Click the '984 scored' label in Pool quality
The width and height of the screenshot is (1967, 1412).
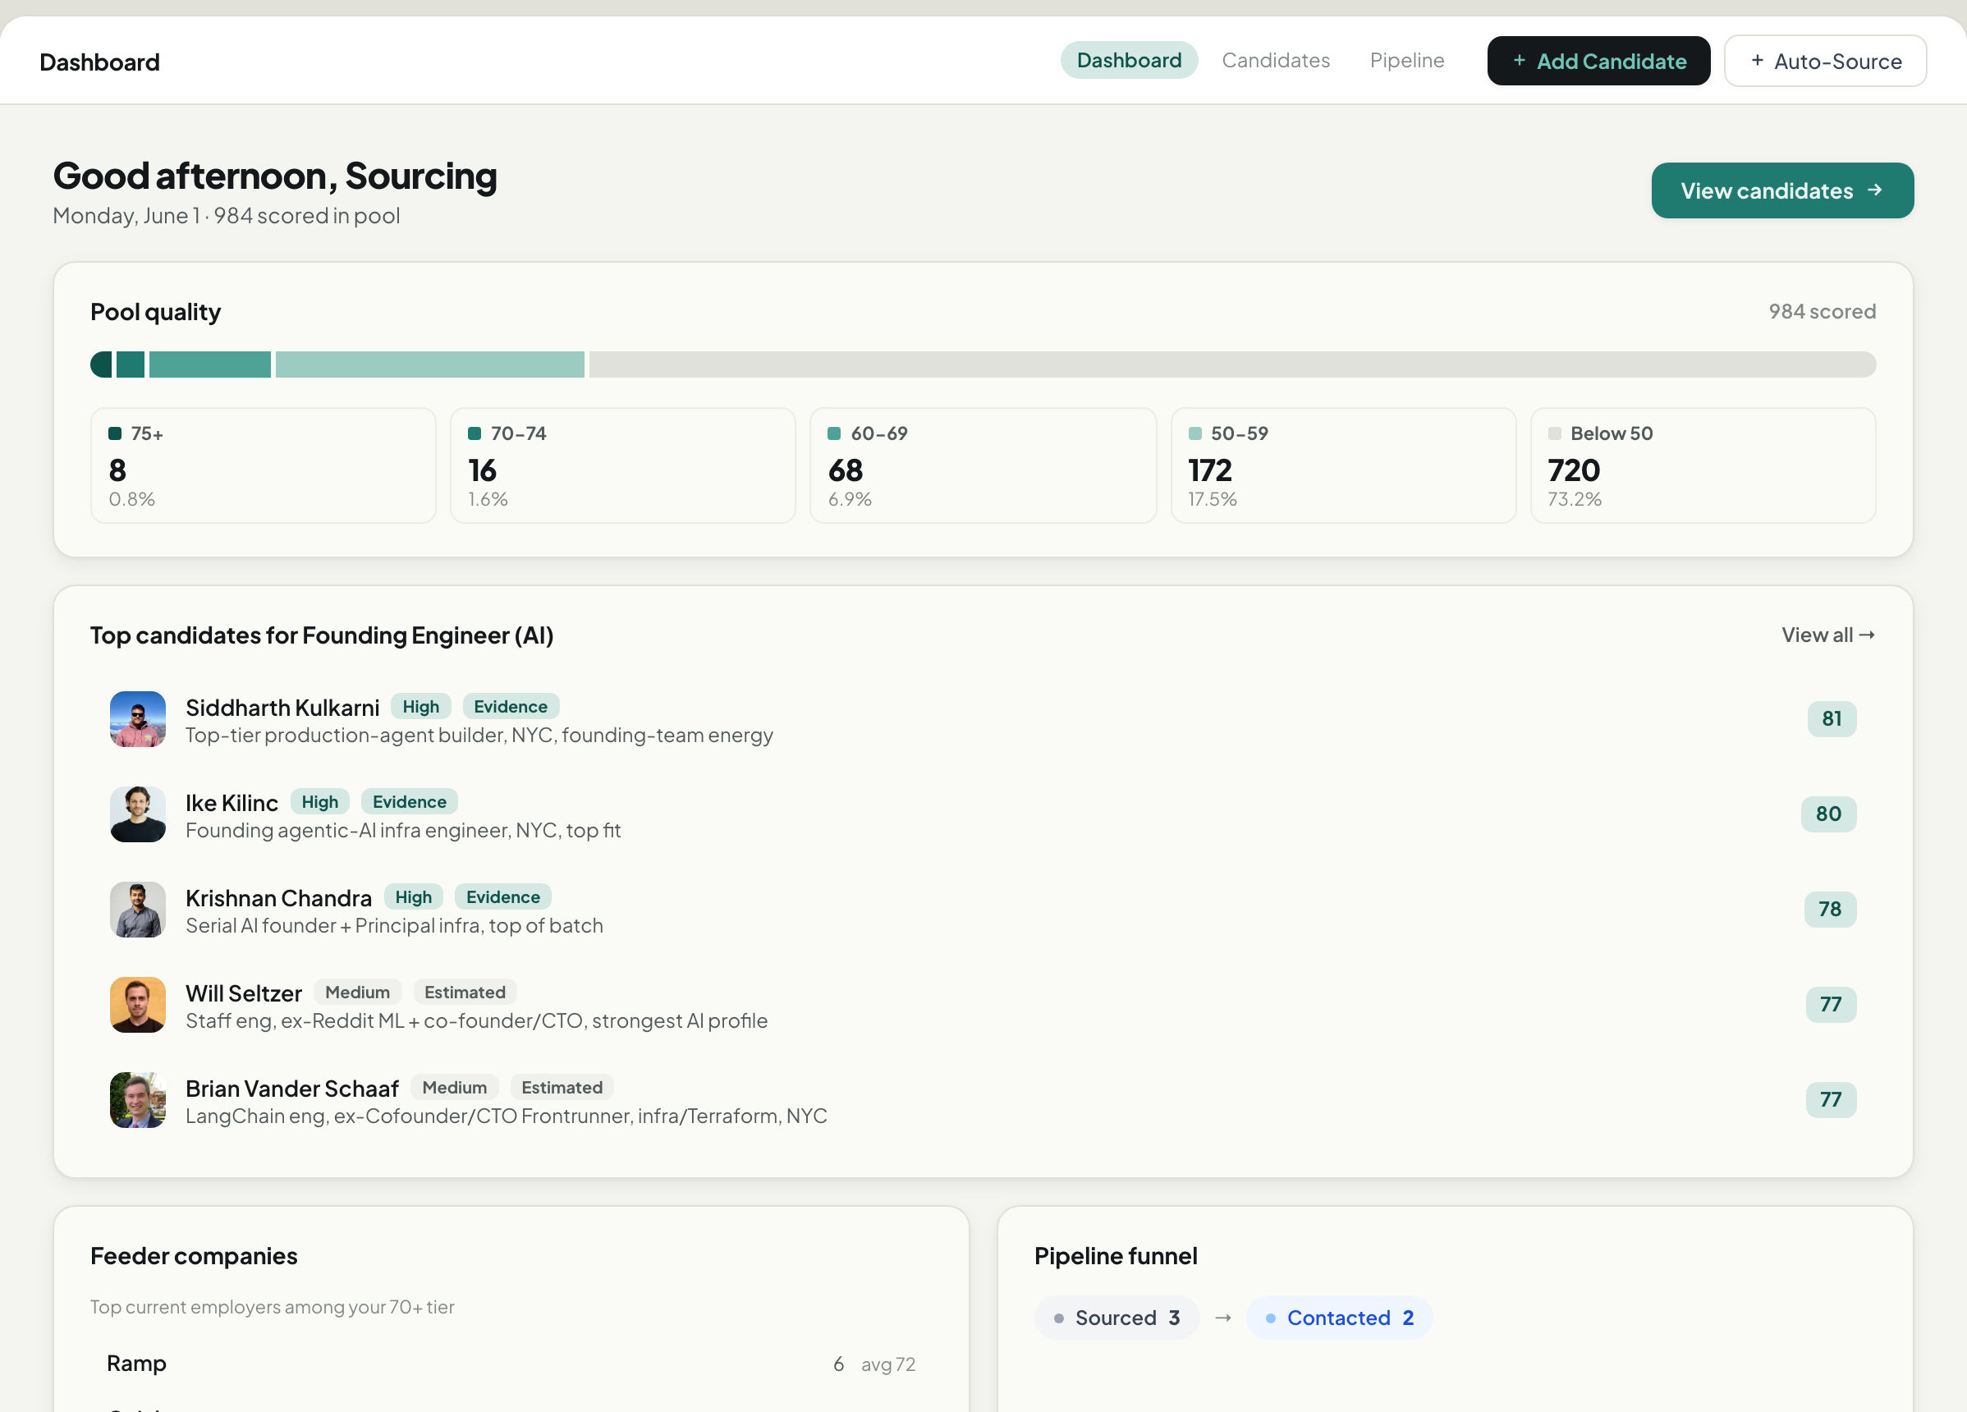tap(1823, 311)
